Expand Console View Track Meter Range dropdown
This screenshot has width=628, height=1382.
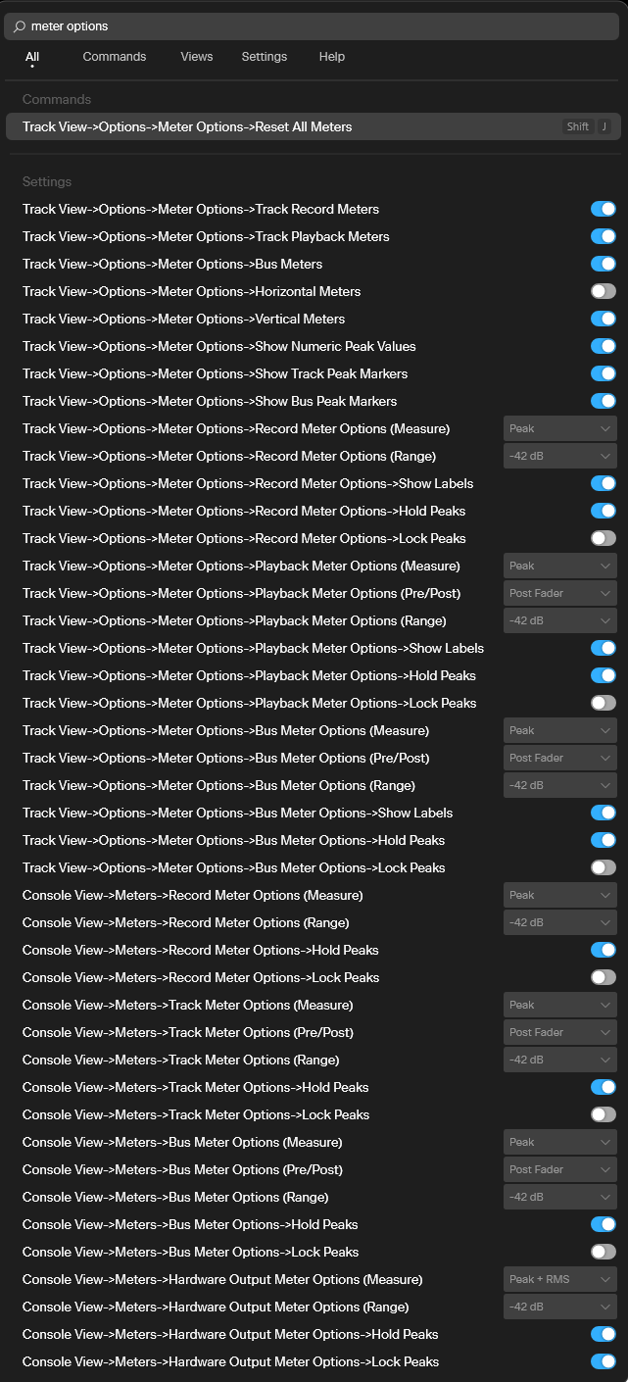(x=559, y=1060)
